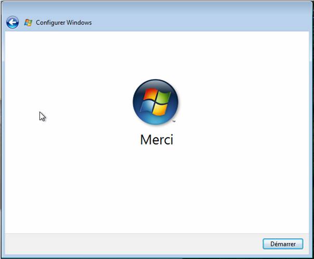This screenshot has height=259, width=314.
Task: Click the blue pane of the Windows logo
Action: click(149, 107)
